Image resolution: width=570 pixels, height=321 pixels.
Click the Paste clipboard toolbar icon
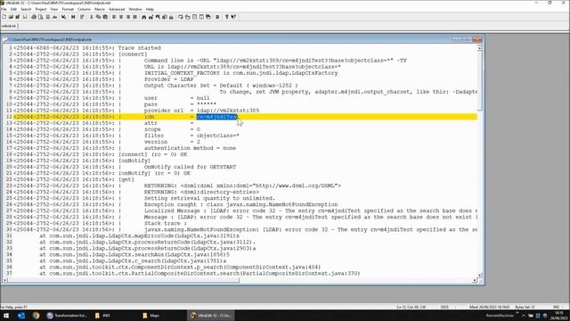pos(105,17)
